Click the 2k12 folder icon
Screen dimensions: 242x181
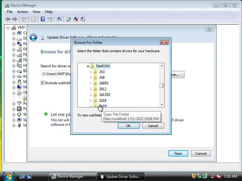click(x=95, y=89)
